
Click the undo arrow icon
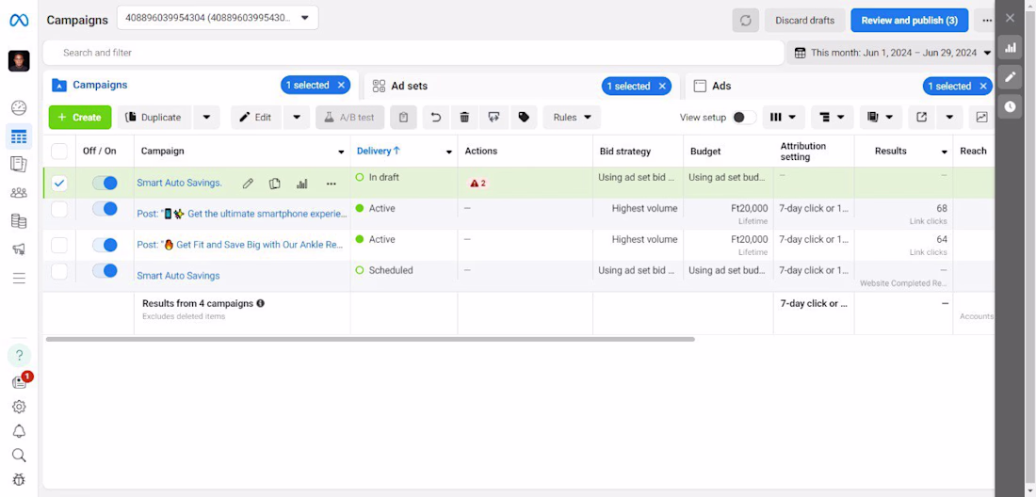436,118
